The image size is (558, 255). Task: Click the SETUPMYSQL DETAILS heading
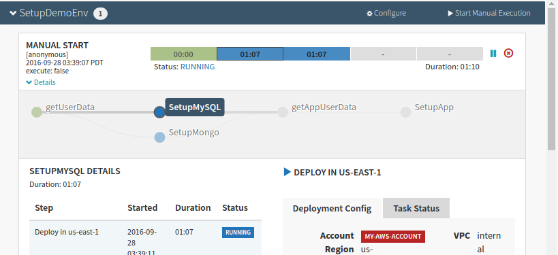click(75, 171)
